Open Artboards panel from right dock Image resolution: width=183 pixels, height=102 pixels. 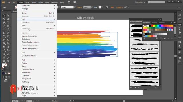coord(180,62)
